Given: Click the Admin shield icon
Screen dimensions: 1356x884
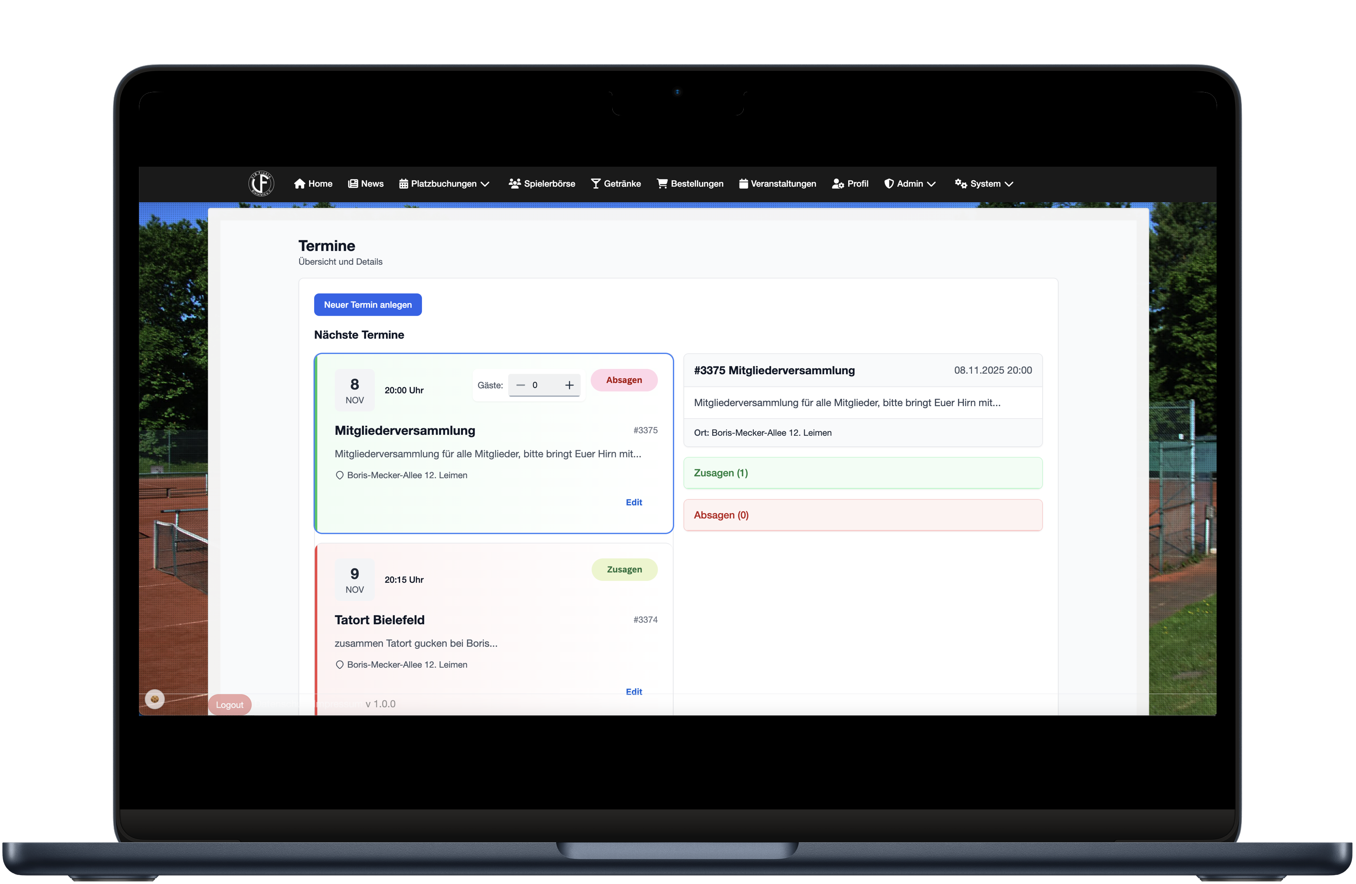Looking at the screenshot, I should click(889, 184).
